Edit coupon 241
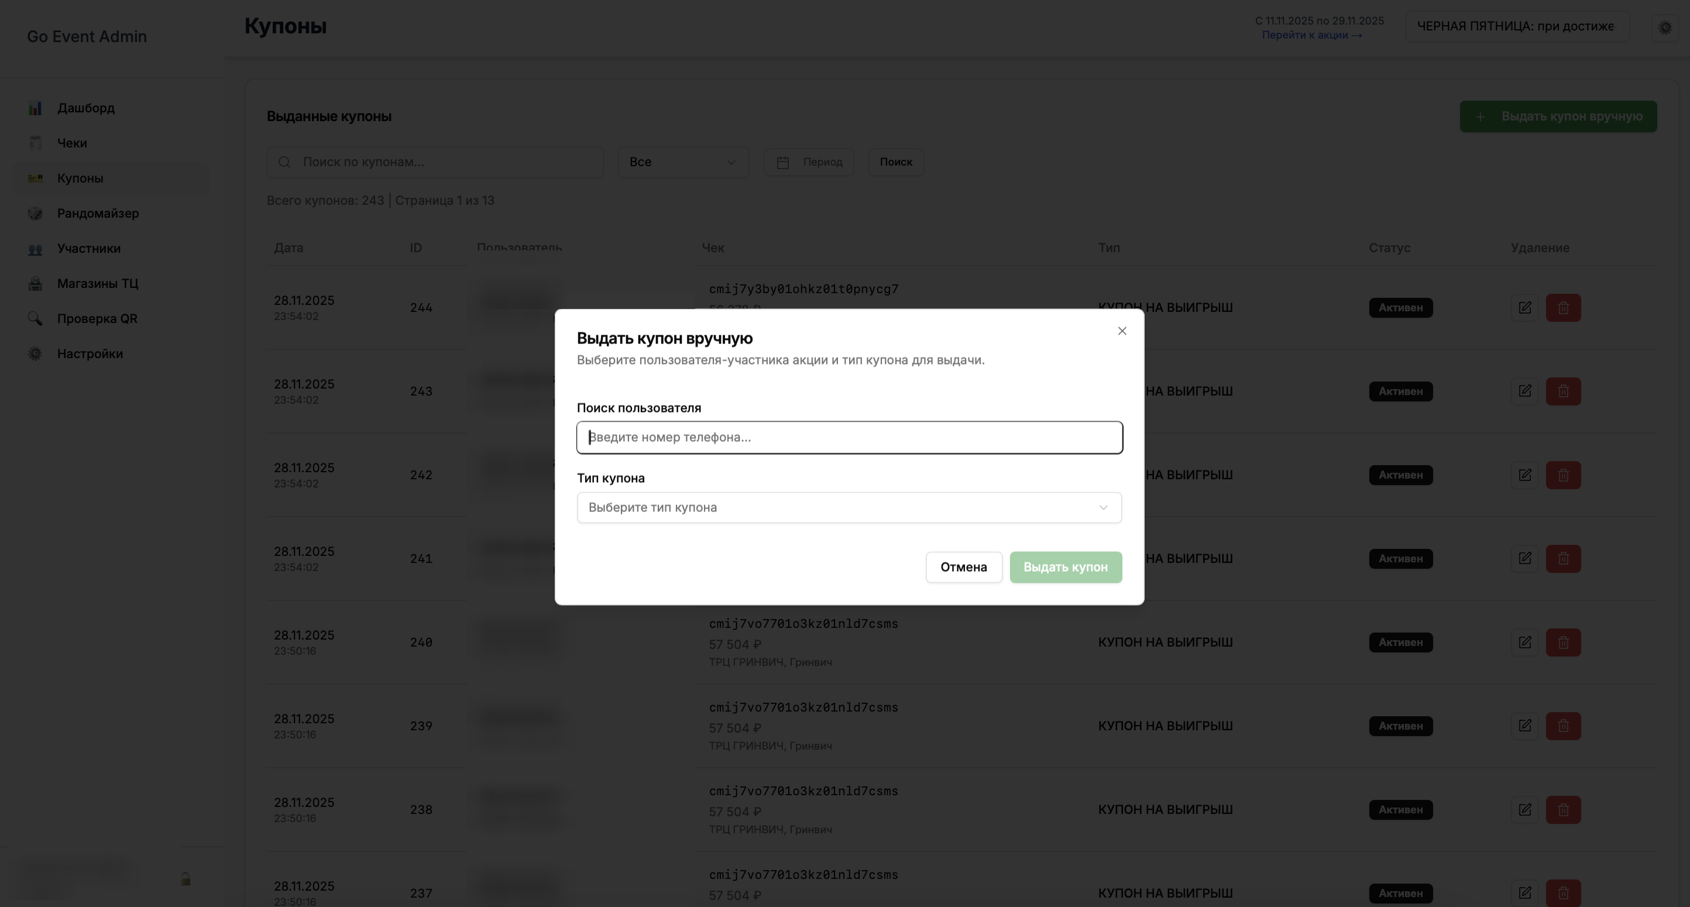 click(1524, 559)
